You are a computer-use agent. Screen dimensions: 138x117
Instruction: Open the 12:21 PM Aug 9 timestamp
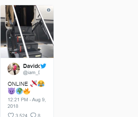pos(27,100)
